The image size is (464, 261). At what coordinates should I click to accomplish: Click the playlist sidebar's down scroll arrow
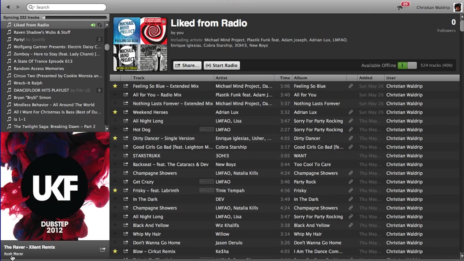[x=107, y=128]
